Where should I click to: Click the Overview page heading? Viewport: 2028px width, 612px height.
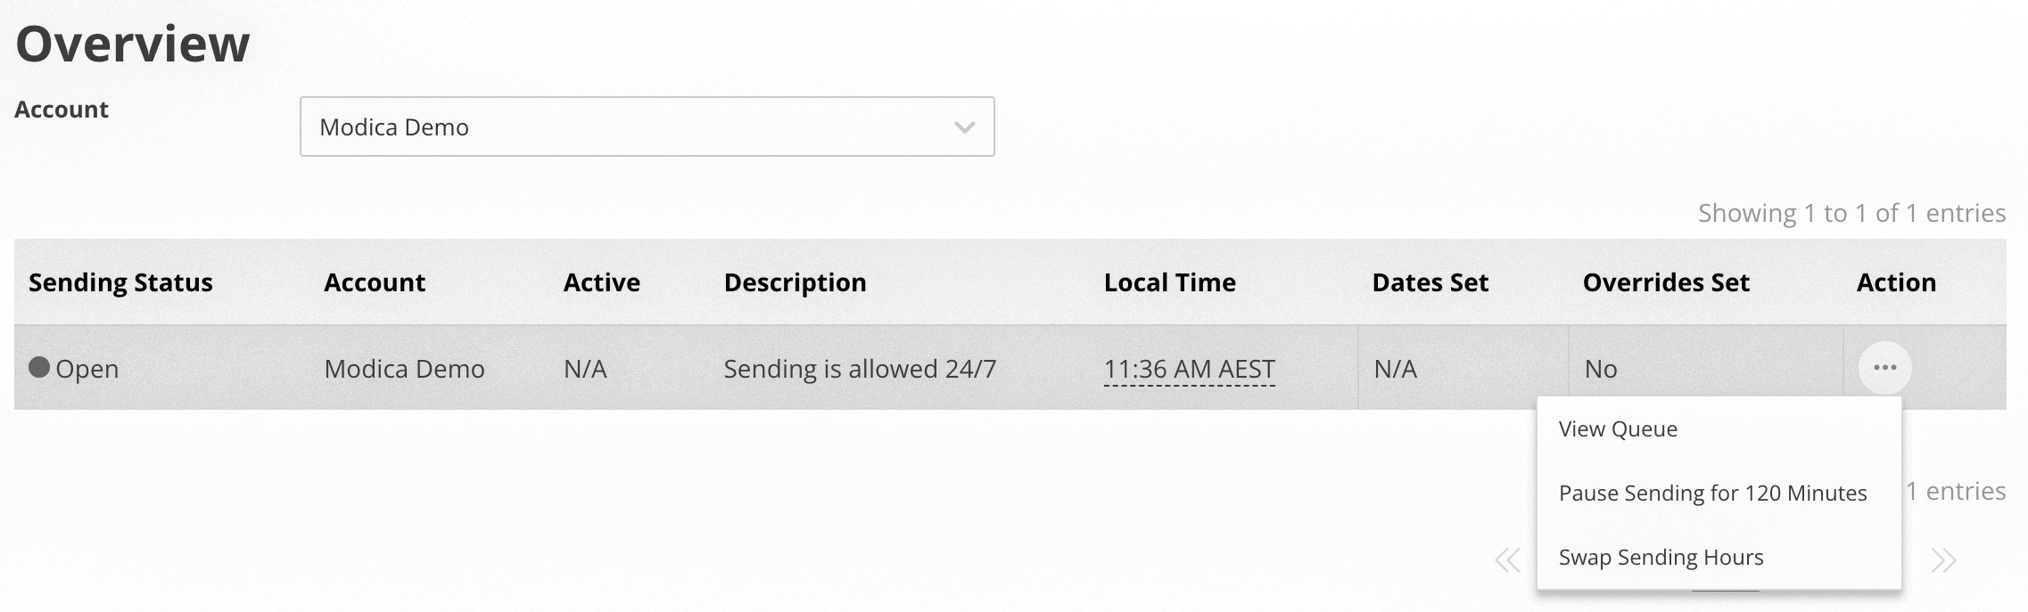point(134,41)
